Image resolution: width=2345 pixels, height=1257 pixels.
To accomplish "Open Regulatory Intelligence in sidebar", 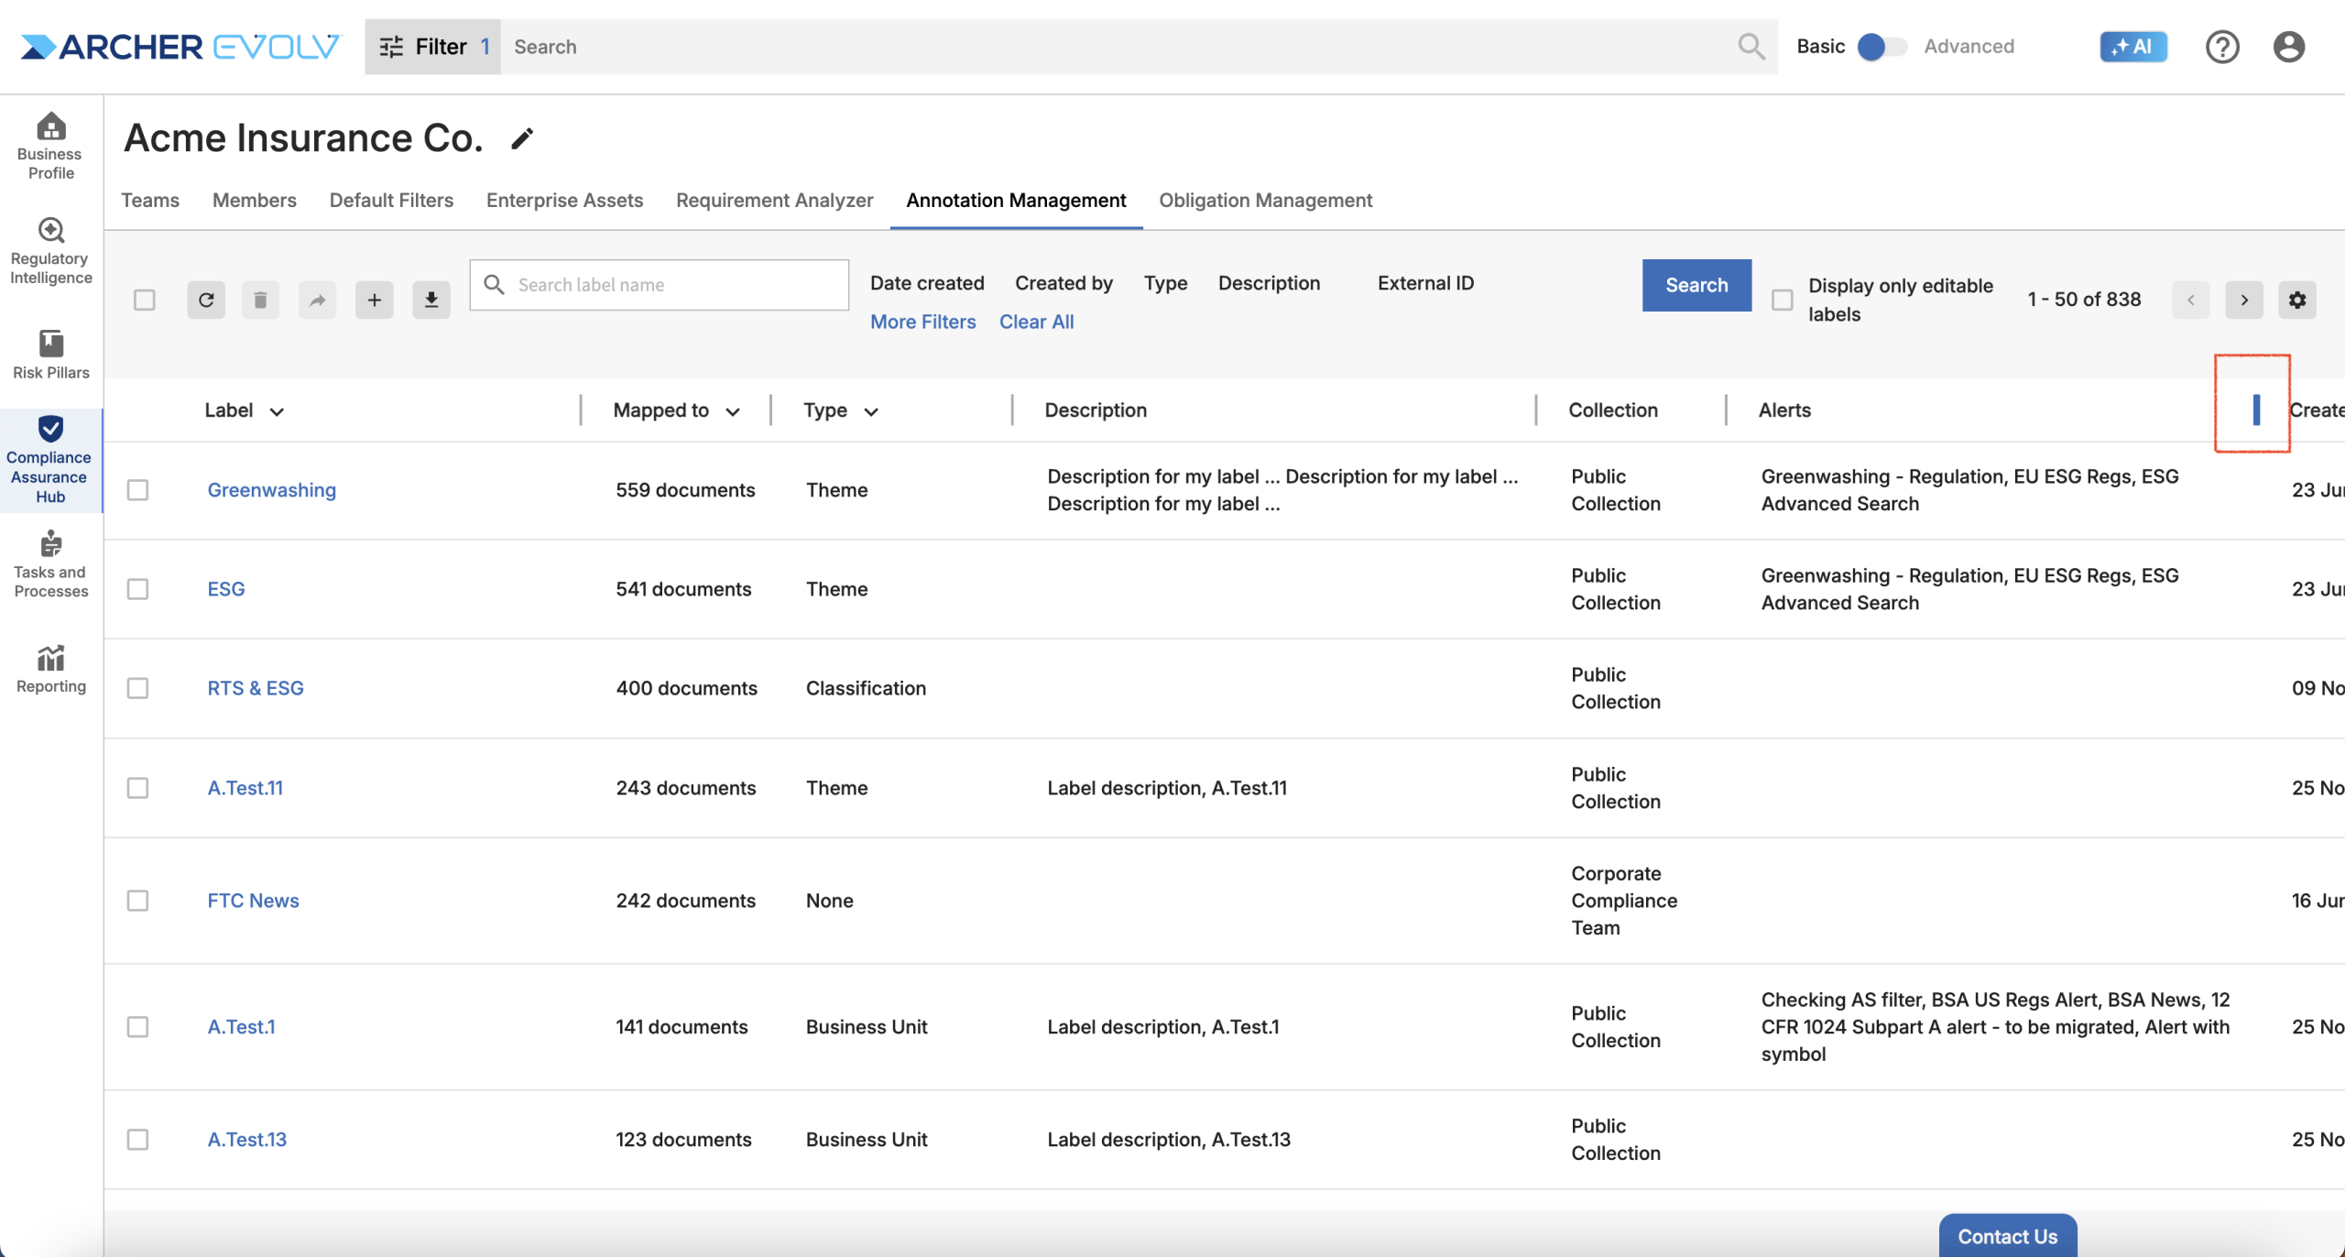I will point(50,251).
